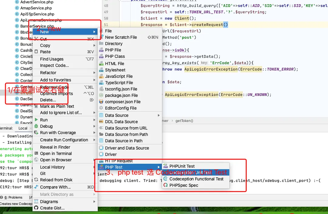328x214 pixels.
Task: Open the 6: Problems tool window
Action: pos(13,197)
